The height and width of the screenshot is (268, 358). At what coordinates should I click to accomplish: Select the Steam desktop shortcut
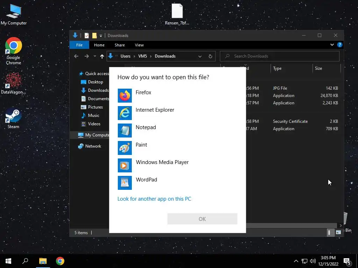[14, 118]
